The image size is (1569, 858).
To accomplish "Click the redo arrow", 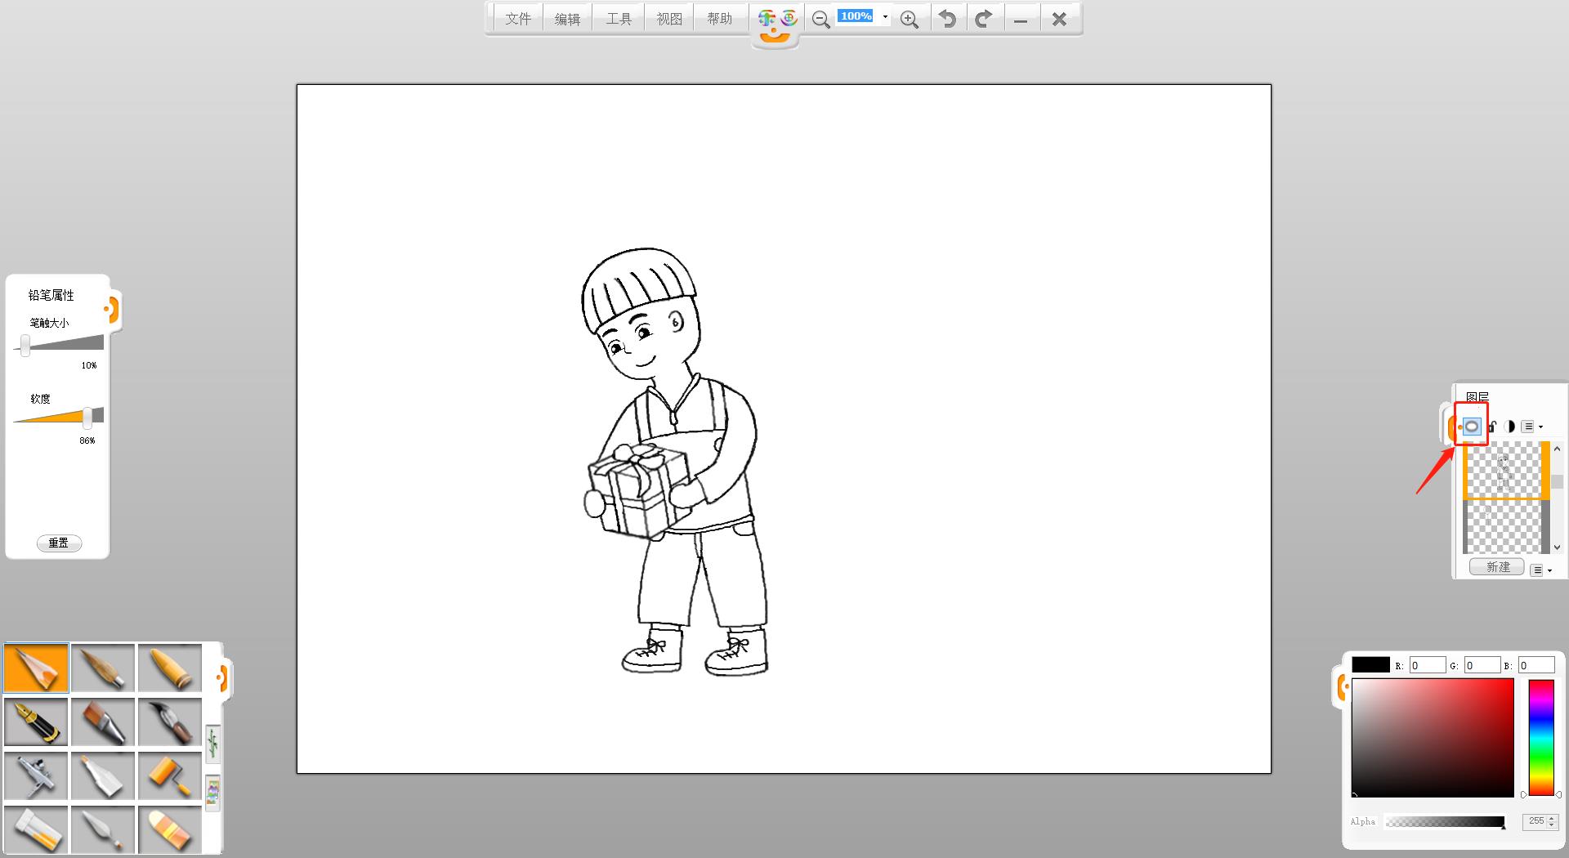I will 984,19.
